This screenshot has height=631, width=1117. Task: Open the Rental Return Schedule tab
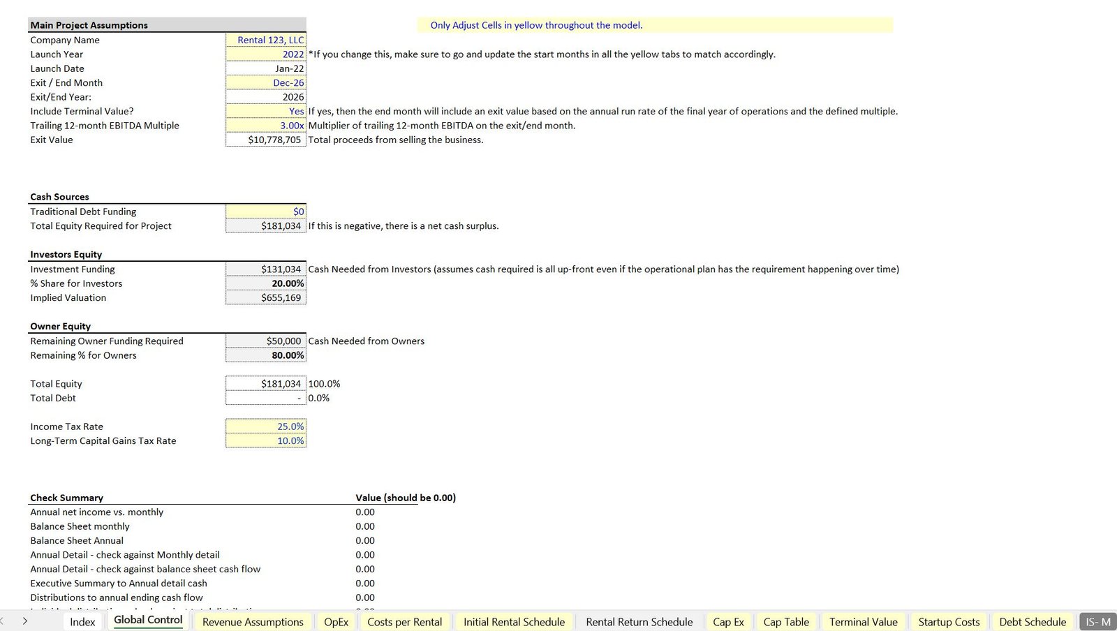(x=639, y=622)
